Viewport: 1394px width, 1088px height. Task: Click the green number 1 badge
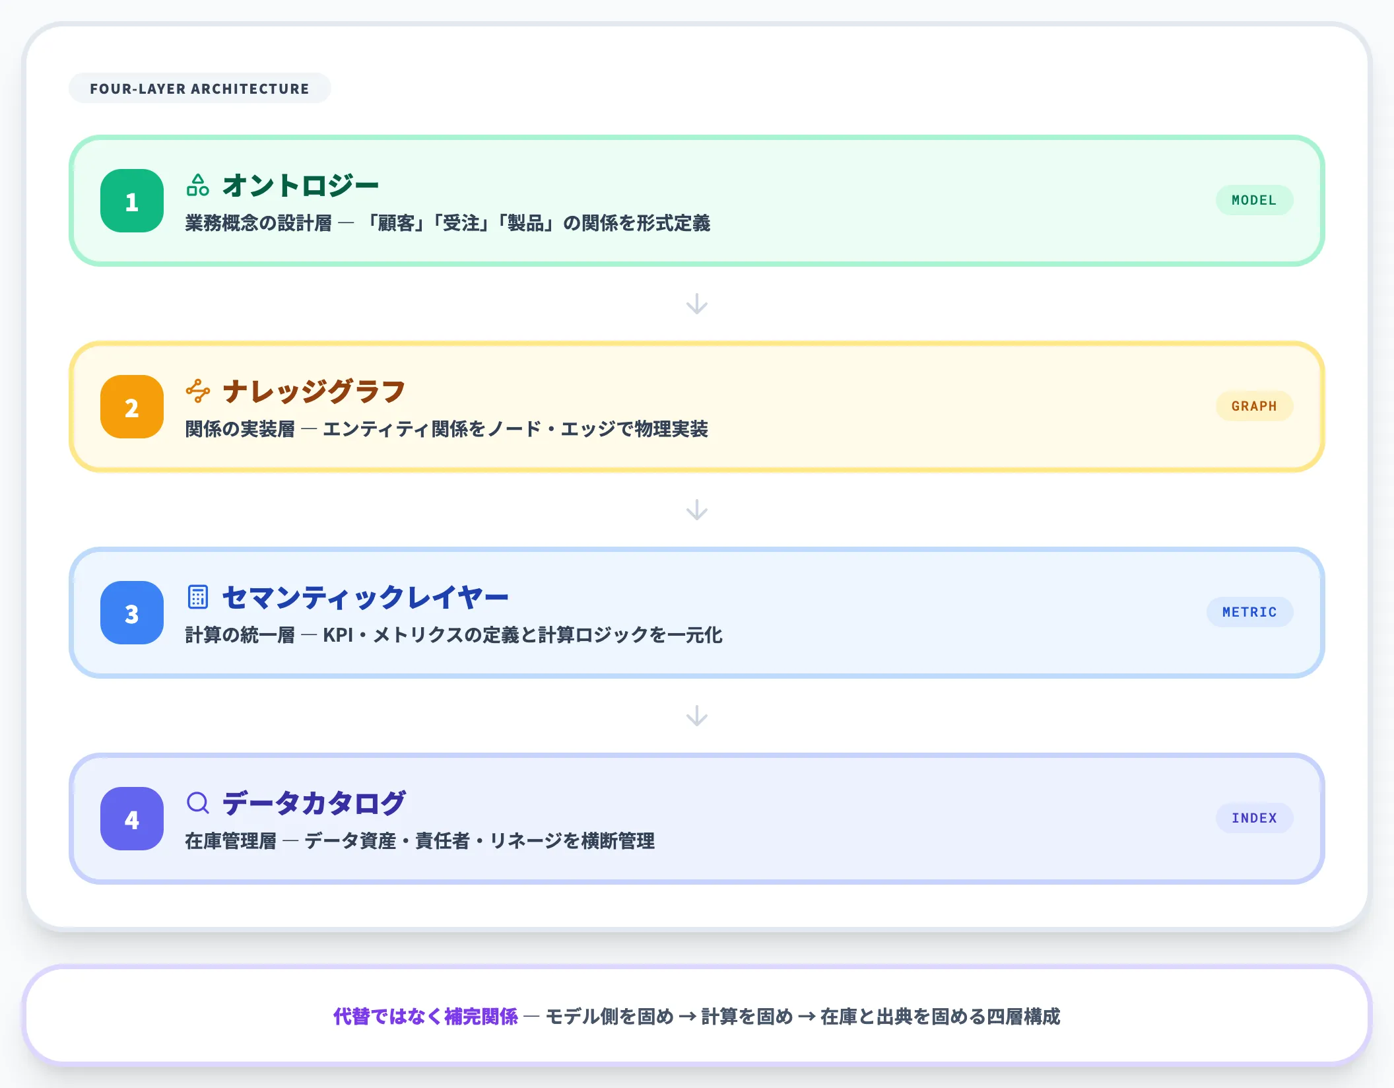pos(131,200)
